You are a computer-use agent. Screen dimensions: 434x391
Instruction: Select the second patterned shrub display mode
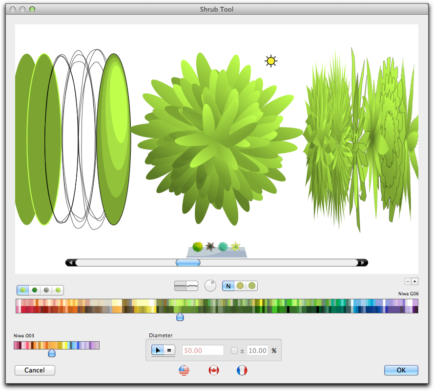point(240,286)
